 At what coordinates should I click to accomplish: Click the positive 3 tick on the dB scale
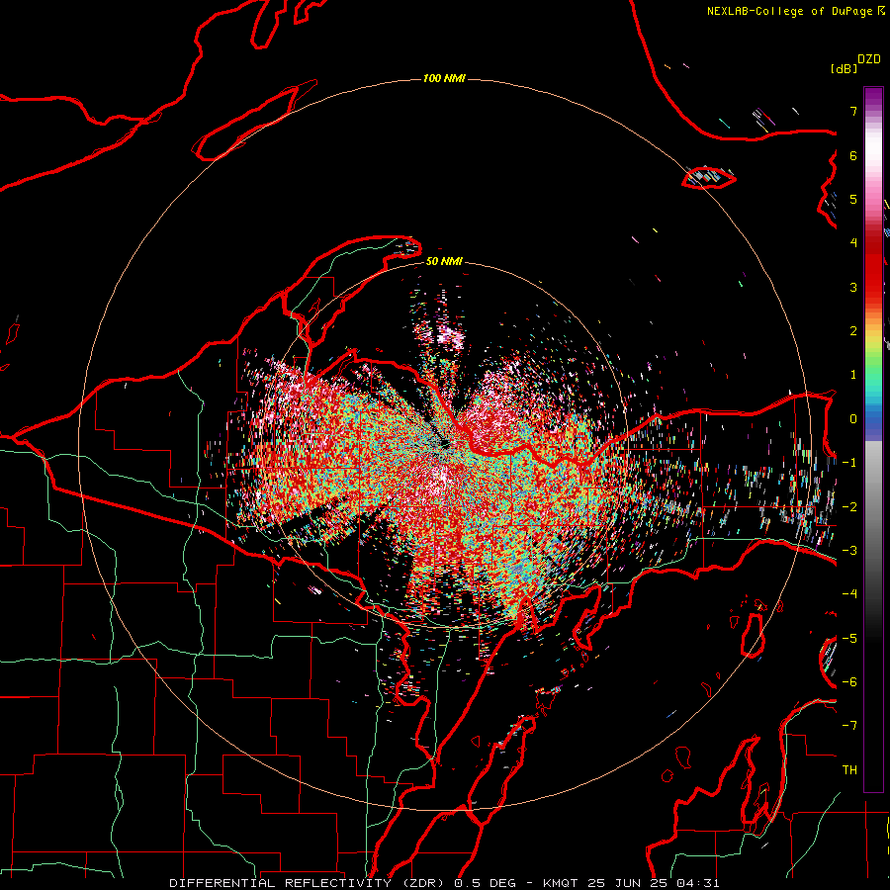[x=853, y=287]
